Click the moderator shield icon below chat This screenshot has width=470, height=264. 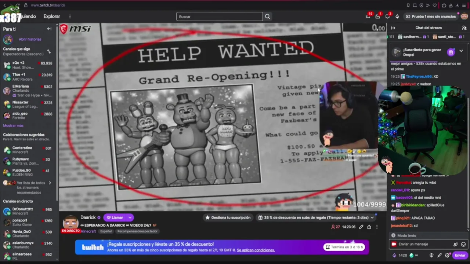pyautogui.click(x=431, y=255)
